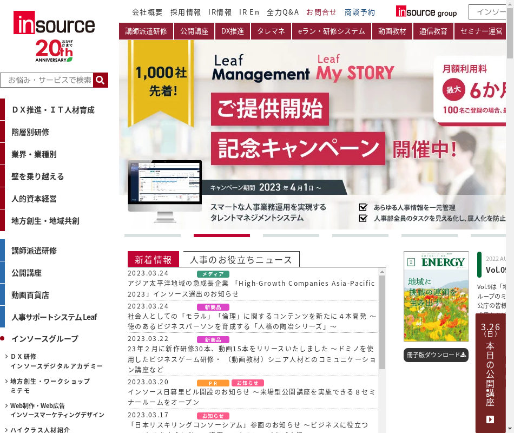Screen dimensions: 514x433
Task: Open 地方創生・地域共創 sidebar item
Action: [54, 221]
